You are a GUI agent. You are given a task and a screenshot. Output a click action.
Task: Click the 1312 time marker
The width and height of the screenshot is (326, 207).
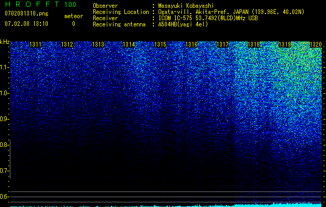[67, 45]
